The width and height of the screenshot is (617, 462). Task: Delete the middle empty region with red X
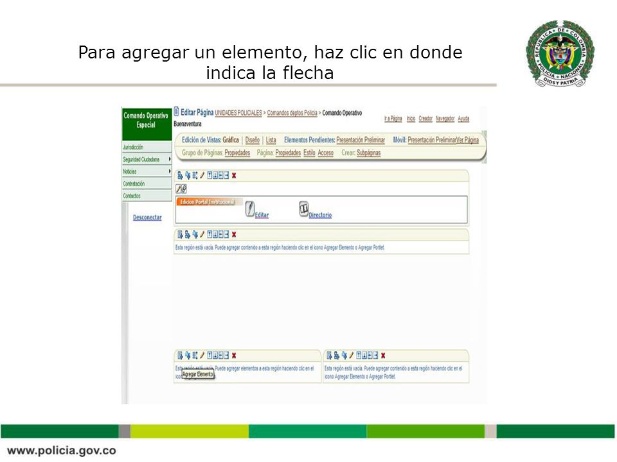coord(234,235)
